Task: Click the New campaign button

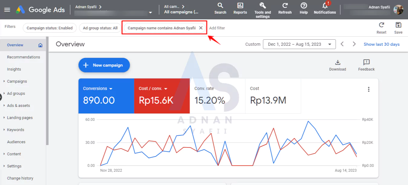Action: pos(104,65)
